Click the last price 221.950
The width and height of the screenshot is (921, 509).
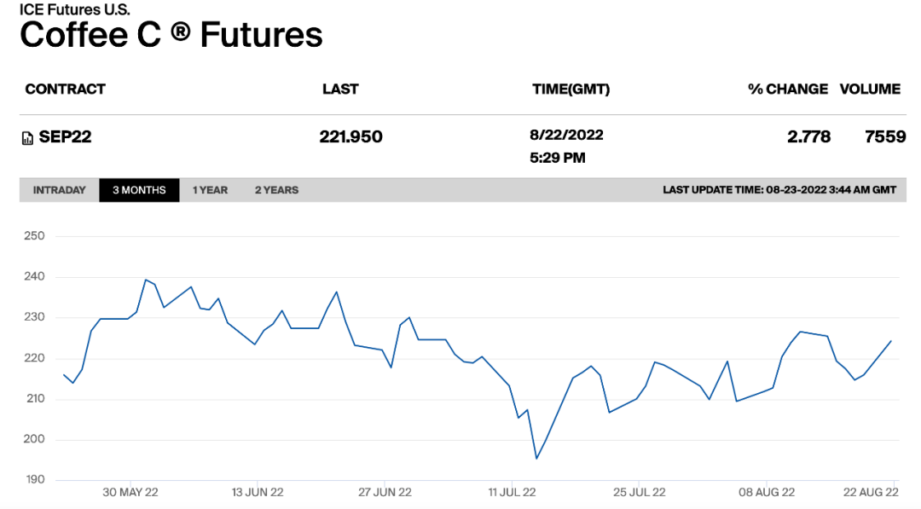click(x=351, y=136)
